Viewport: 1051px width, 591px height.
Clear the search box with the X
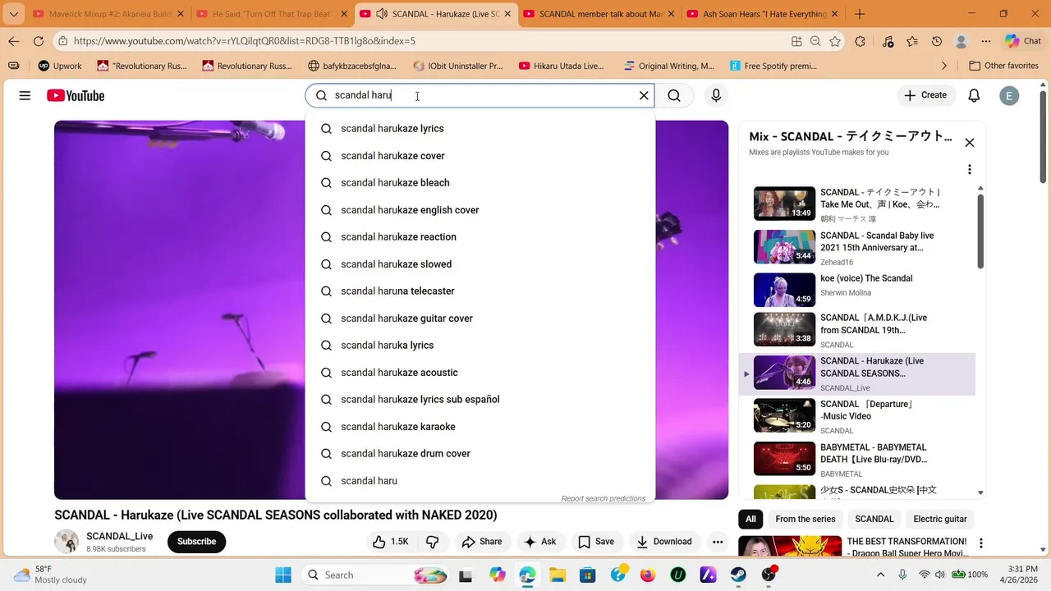[644, 96]
